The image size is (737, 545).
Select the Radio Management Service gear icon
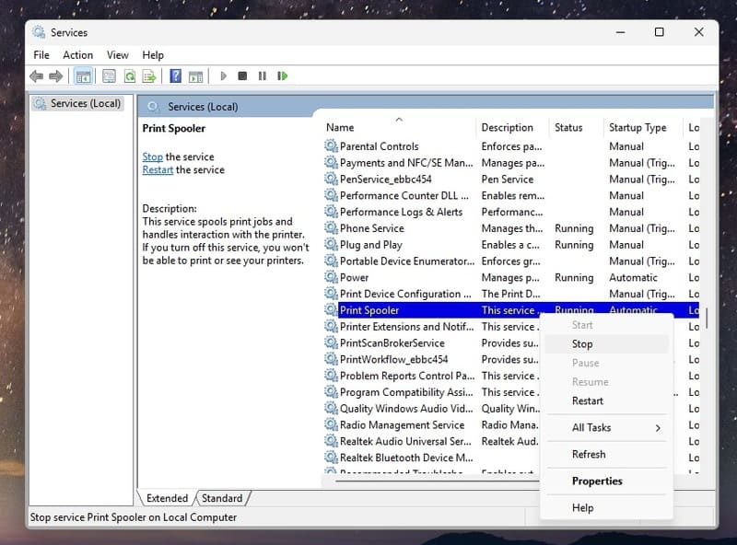click(331, 424)
